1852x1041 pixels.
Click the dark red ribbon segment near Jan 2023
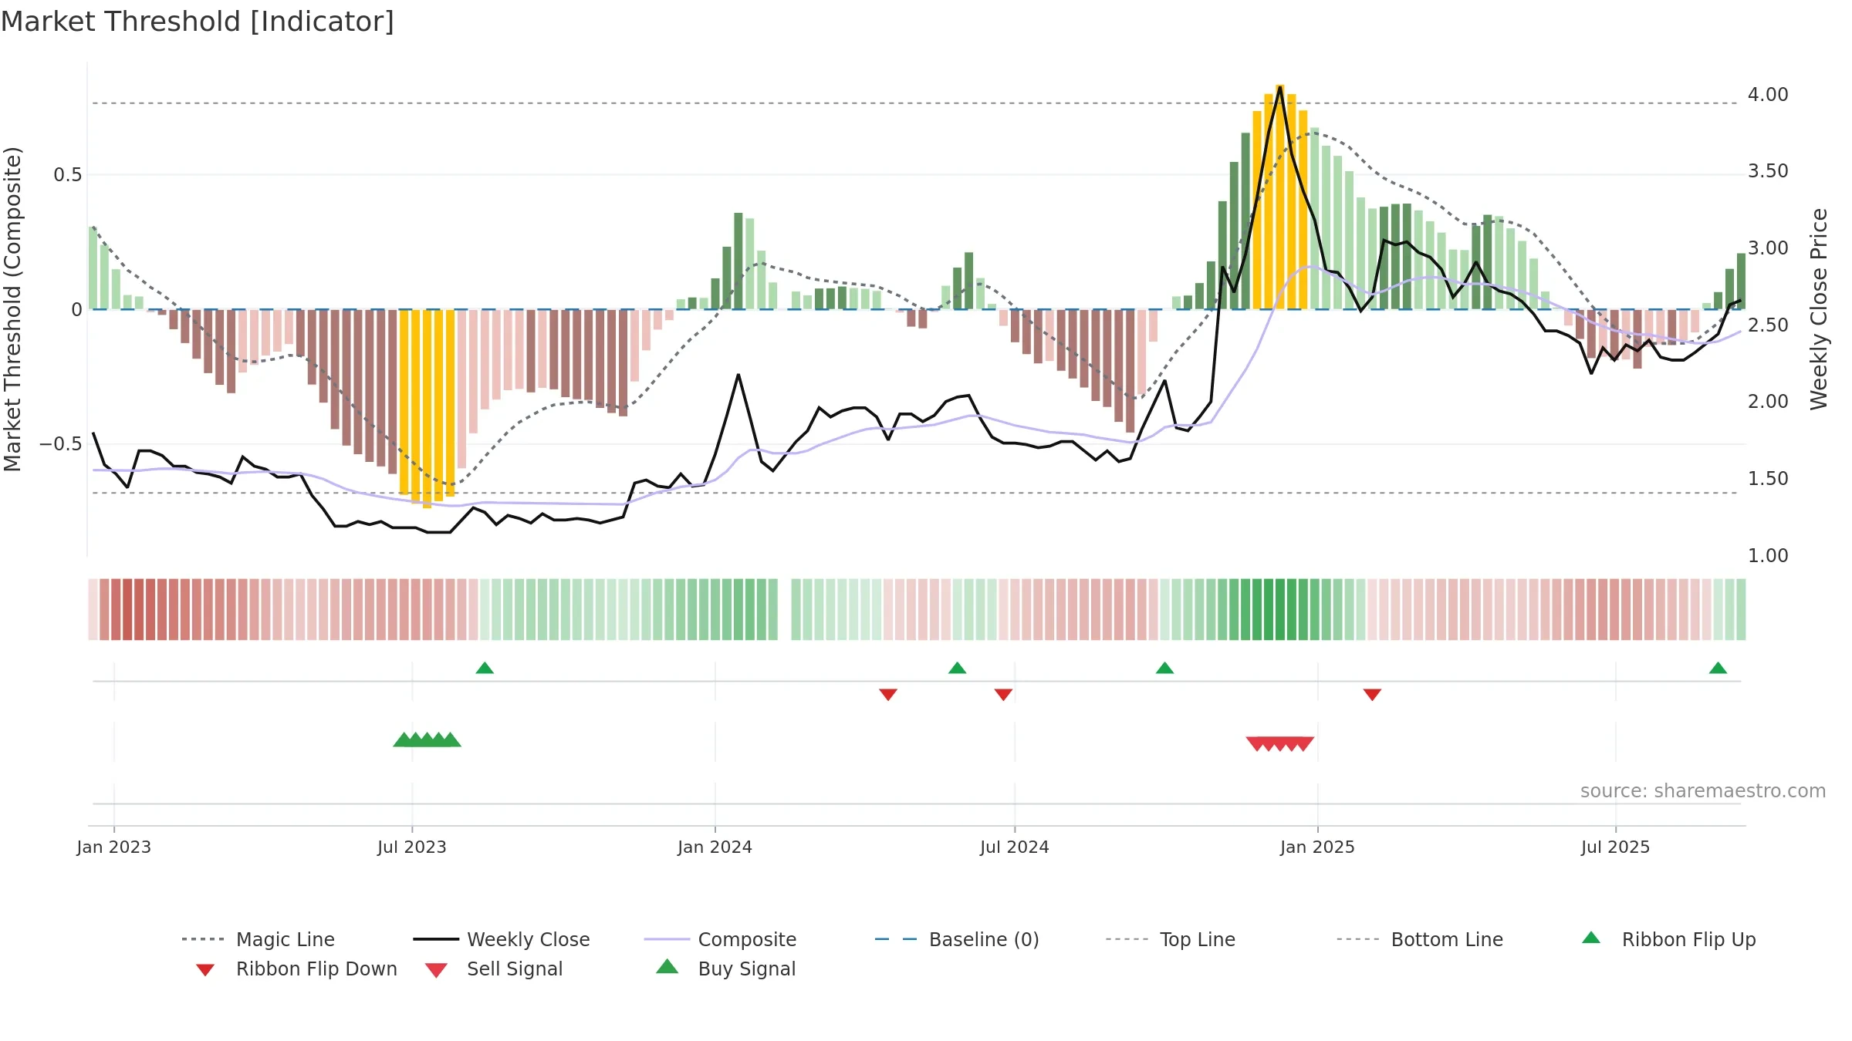[x=127, y=609]
